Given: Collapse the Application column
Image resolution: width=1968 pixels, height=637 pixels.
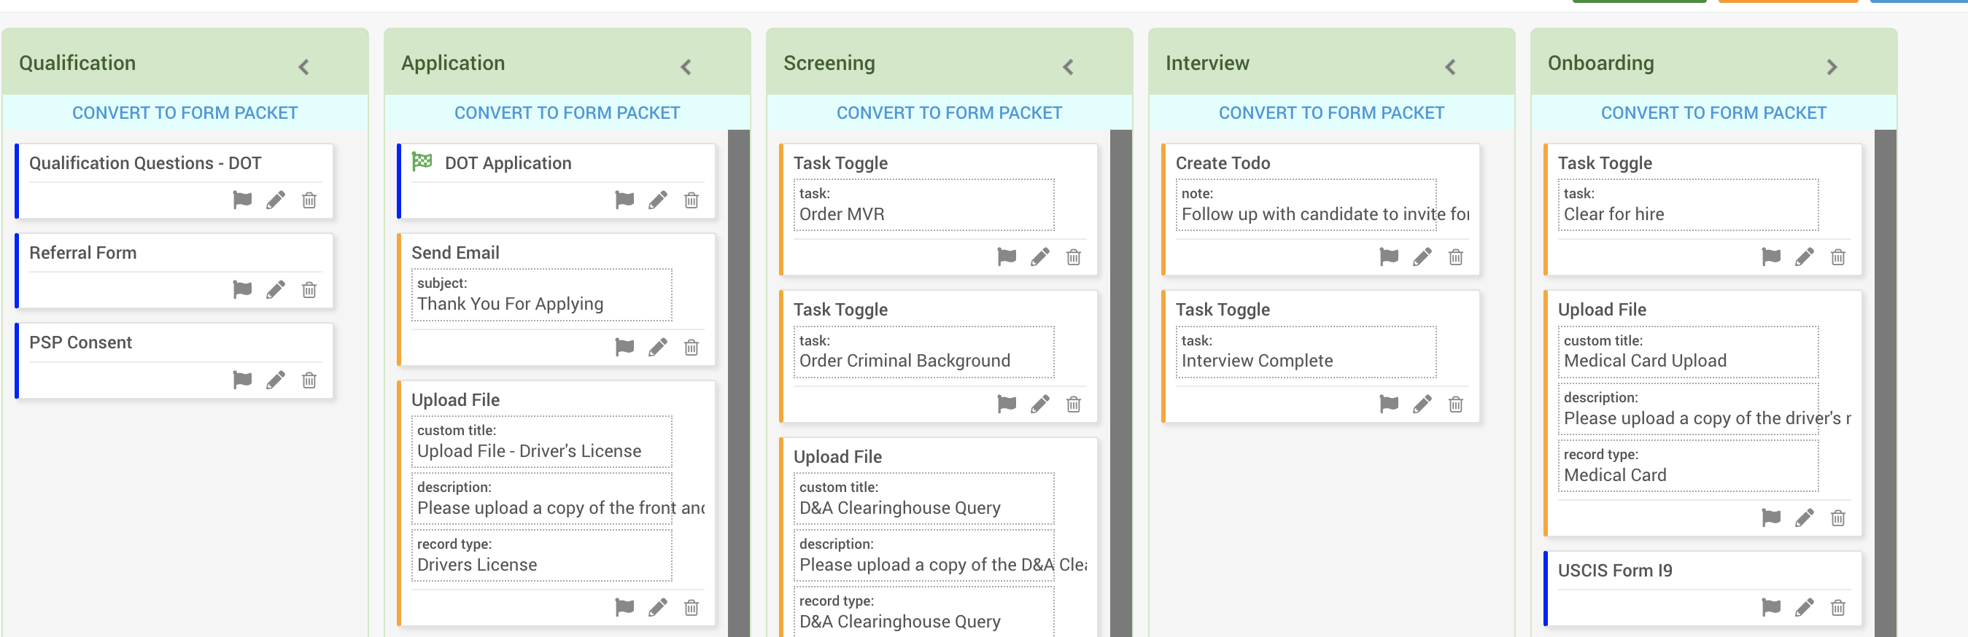Looking at the screenshot, I should click(686, 67).
